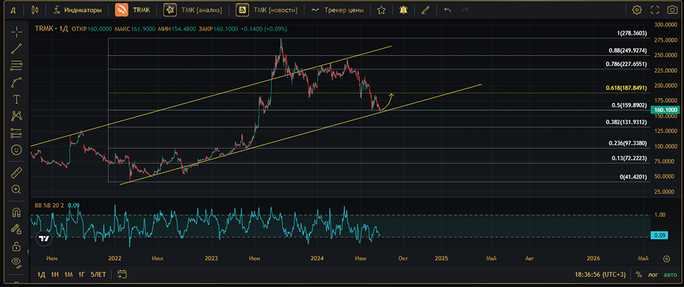Select the crosshair cursor tool
Image resolution: width=684 pixels, height=287 pixels.
click(16, 32)
